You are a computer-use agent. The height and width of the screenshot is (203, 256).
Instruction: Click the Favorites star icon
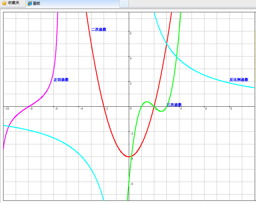[4, 3]
